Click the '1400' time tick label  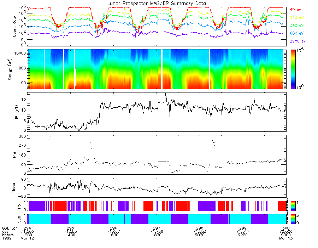(x=70, y=235)
